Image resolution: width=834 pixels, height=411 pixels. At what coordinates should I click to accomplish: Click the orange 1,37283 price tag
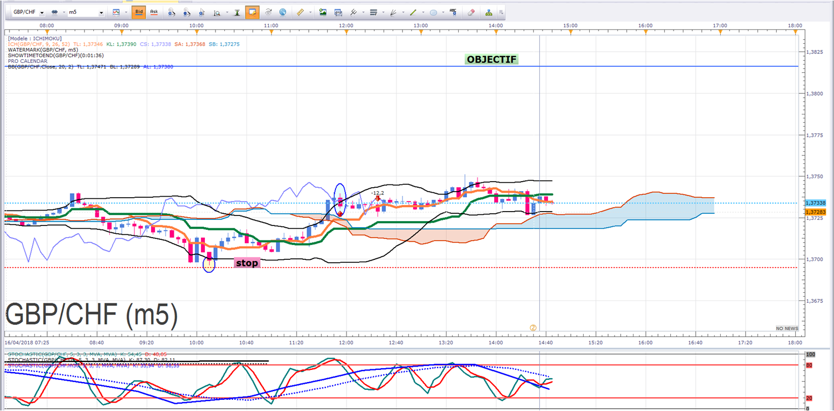[816, 212]
